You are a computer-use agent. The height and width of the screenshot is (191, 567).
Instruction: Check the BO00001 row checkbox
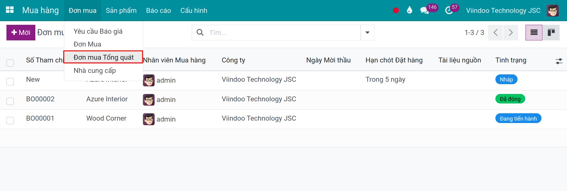point(10,120)
